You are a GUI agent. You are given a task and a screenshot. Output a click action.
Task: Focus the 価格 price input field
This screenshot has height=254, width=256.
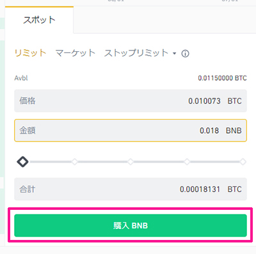point(131,101)
